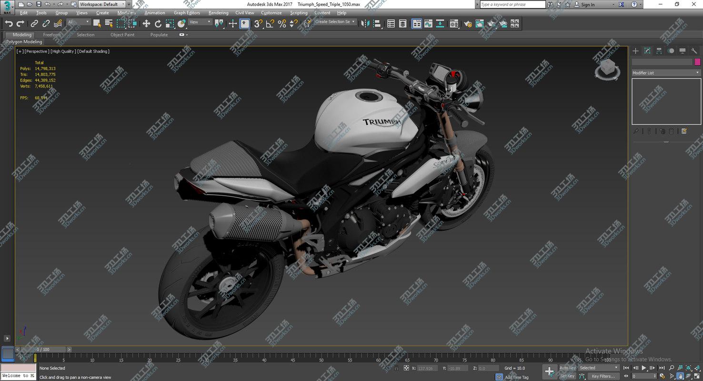Viewport: 703px width, 381px height.
Task: Activate Select and Scale tool
Action: (170, 23)
